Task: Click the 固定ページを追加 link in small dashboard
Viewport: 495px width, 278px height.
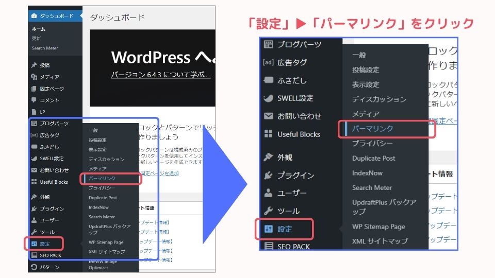Action: pos(159,173)
